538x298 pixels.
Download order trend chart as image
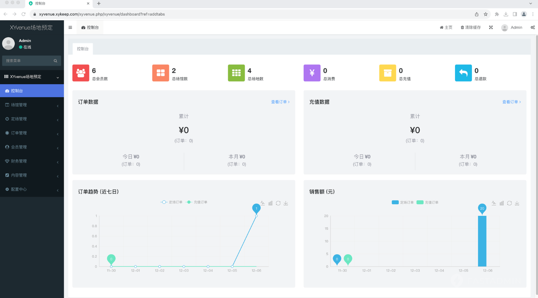click(x=286, y=203)
